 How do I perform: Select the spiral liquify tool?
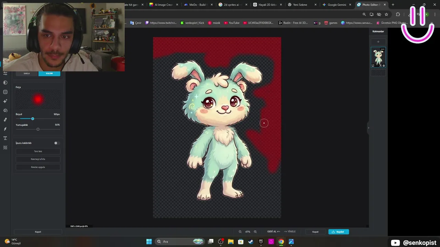[5, 110]
